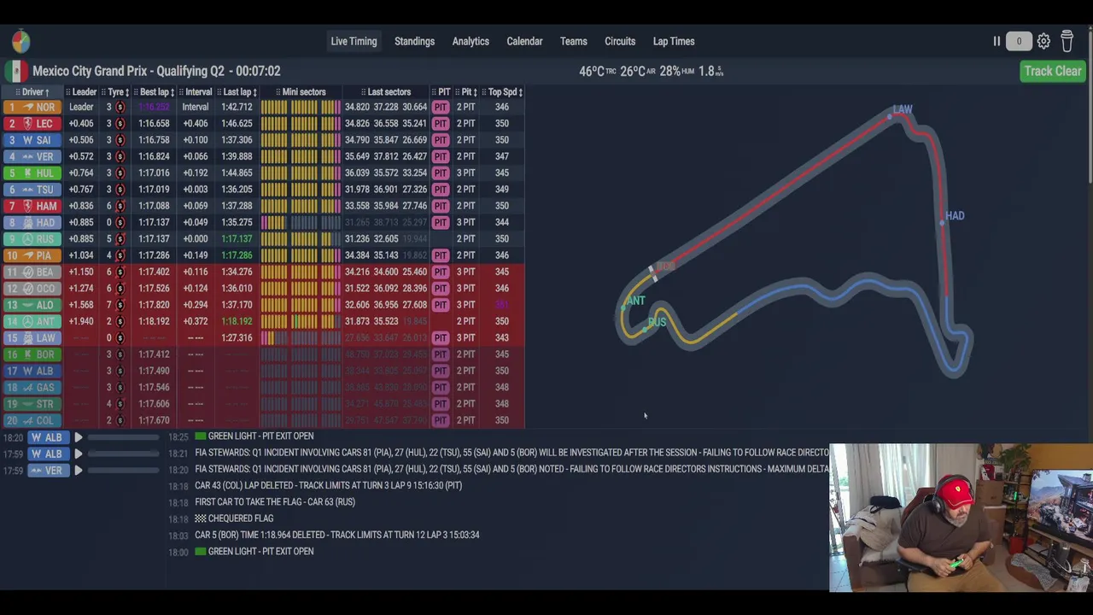Viewport: 1093px width, 615px height.
Task: Sort by the Top Spd column header
Action: [x=503, y=91]
